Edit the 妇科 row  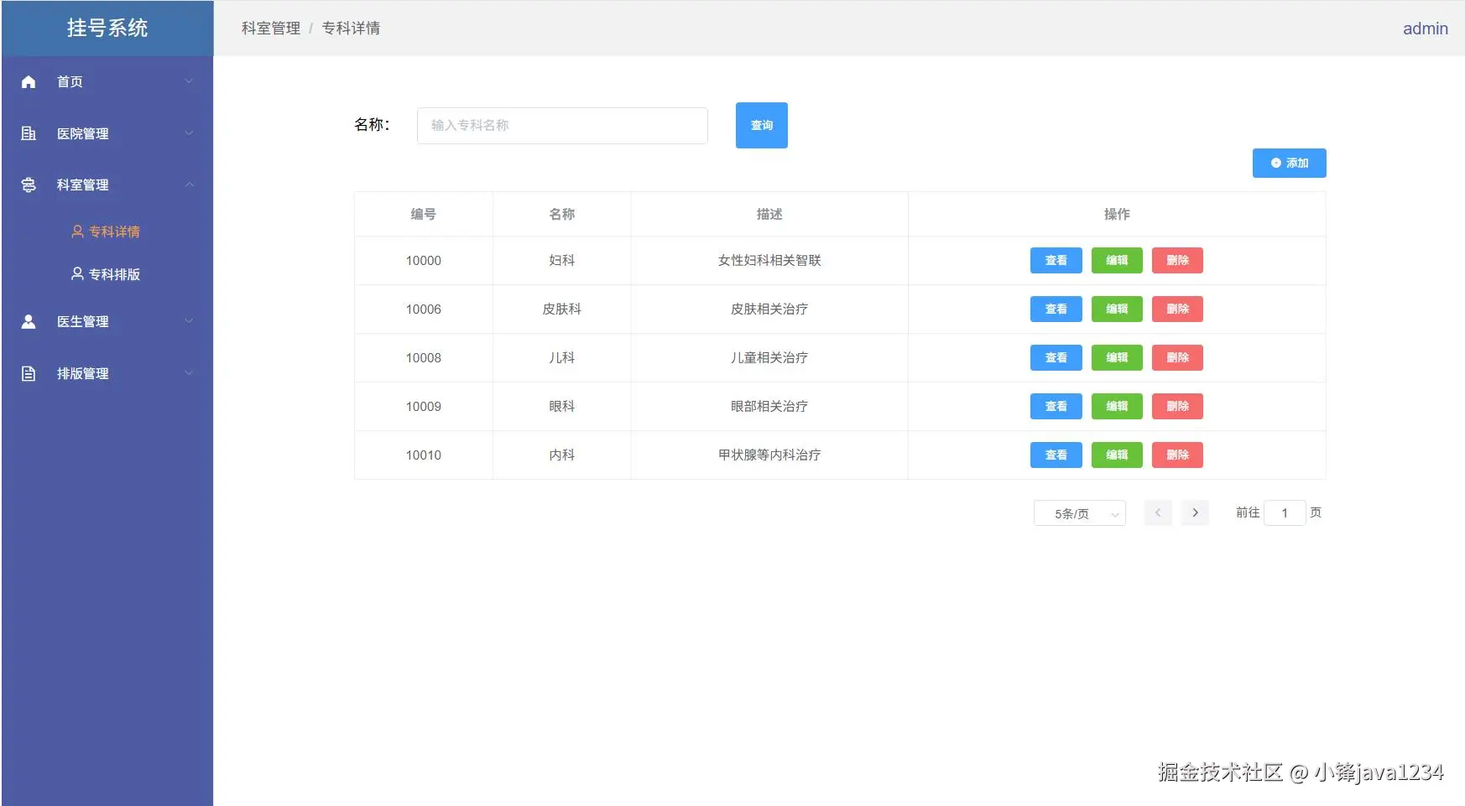[1117, 260]
